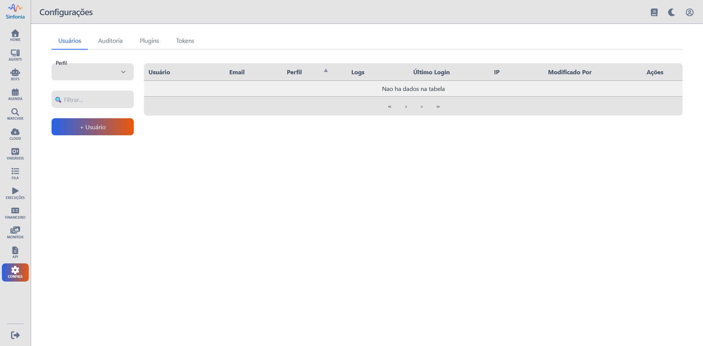Open the Agents section in sidebar
Screen dimensions: 703x346
(x=15, y=55)
